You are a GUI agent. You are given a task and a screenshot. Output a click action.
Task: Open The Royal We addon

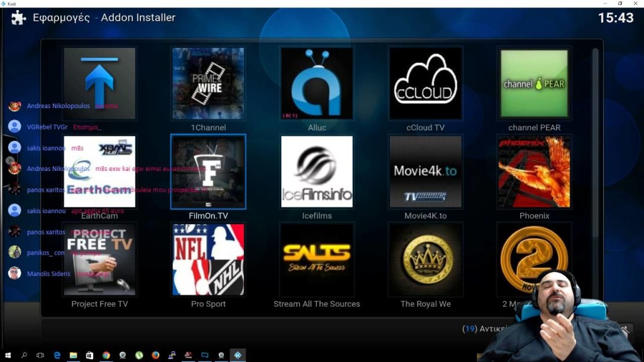click(x=426, y=260)
